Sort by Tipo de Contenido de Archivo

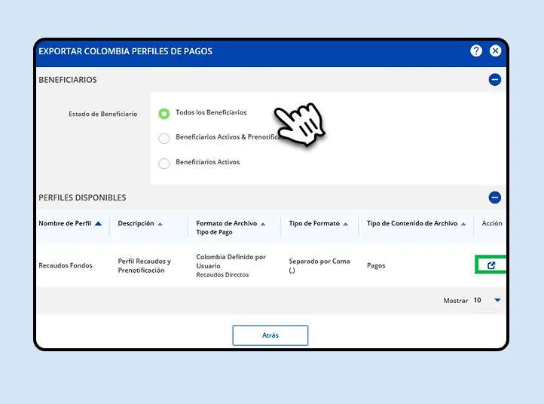pos(463,224)
